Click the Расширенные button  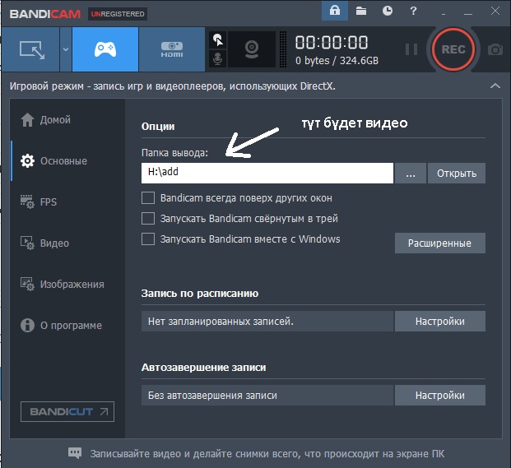tap(440, 243)
